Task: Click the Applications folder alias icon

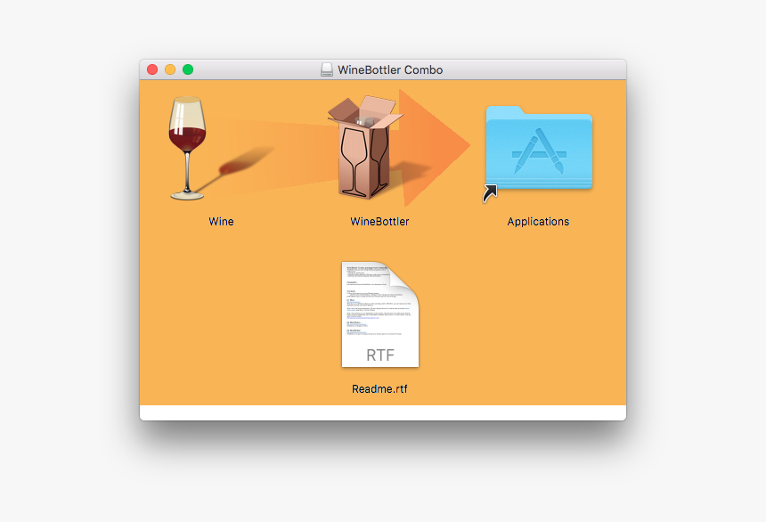Action: pos(538,149)
